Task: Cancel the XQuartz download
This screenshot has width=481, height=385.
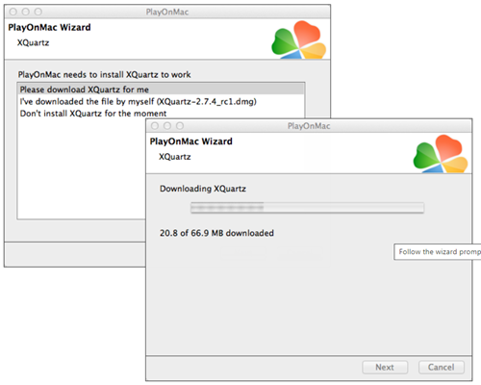Action: click(x=442, y=367)
